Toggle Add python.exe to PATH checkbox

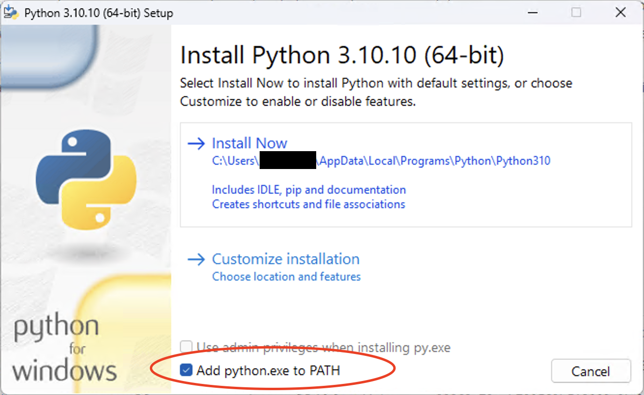click(x=186, y=370)
